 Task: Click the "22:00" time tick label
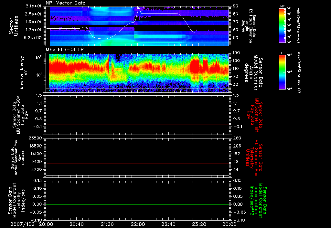click(x=137, y=224)
